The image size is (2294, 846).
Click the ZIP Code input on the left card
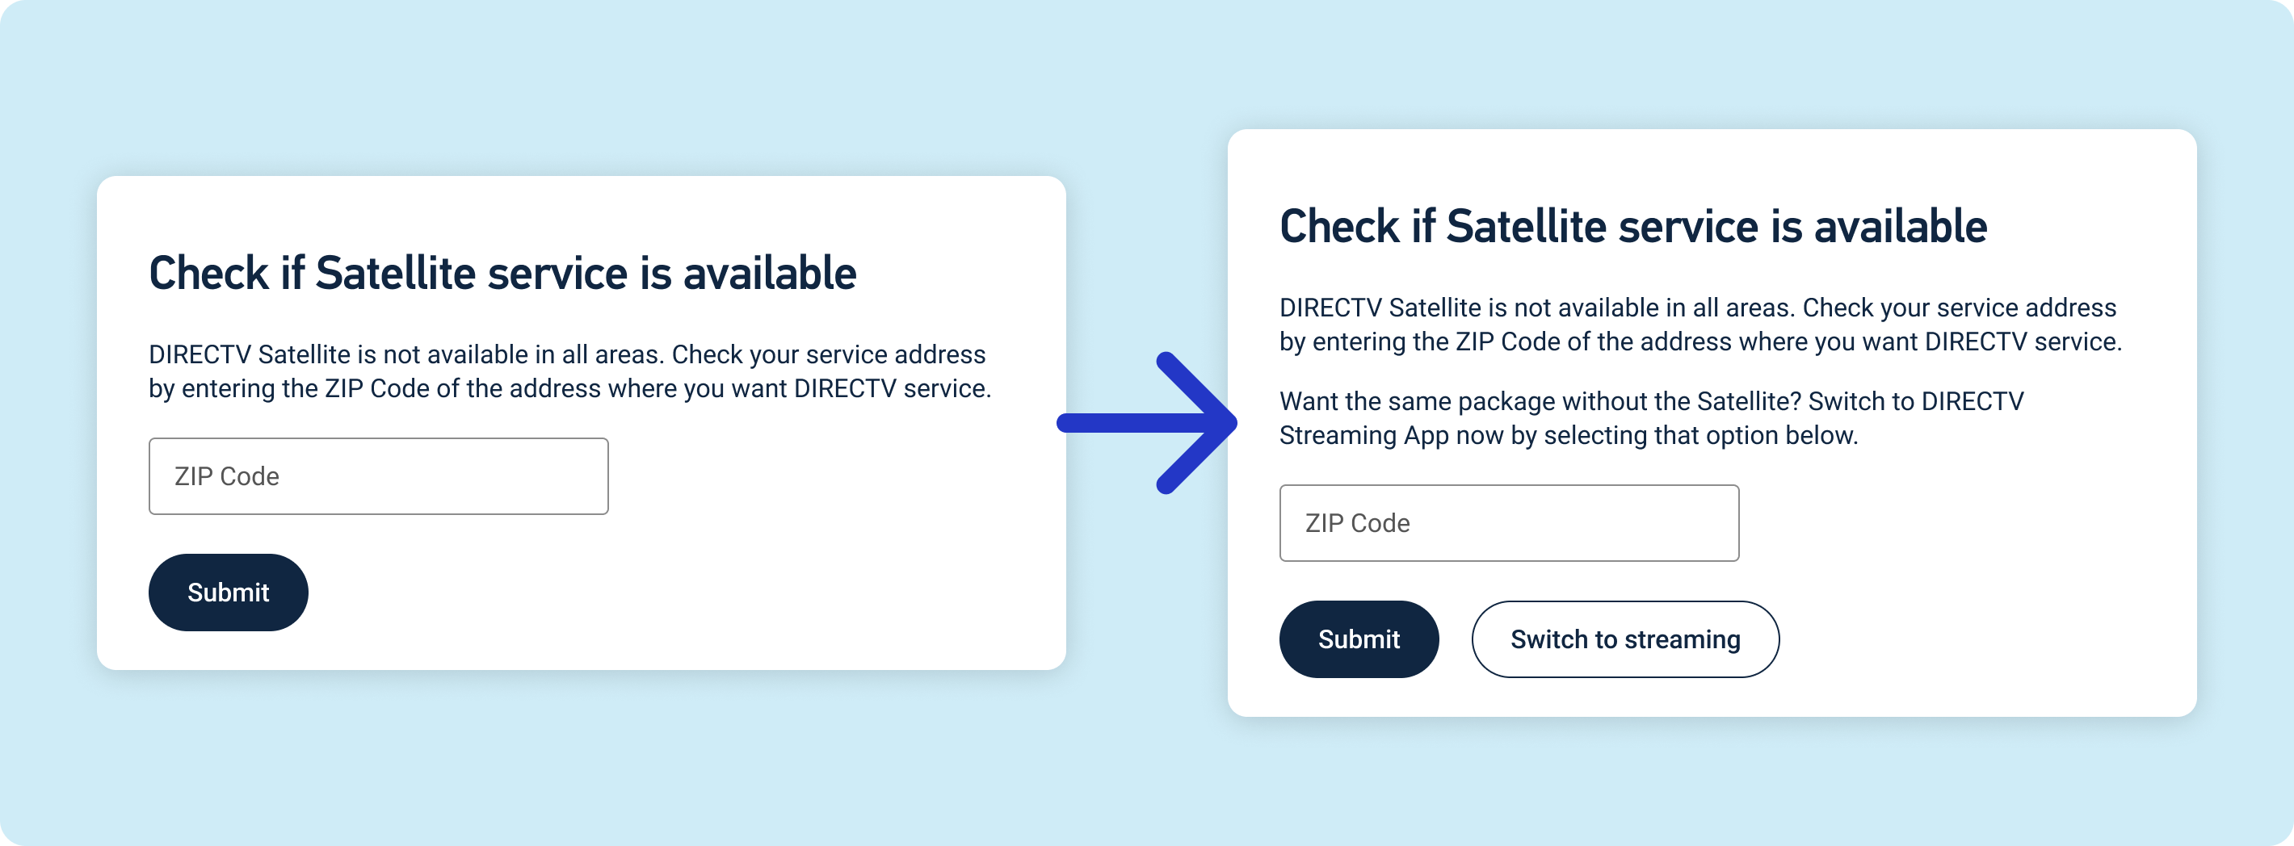point(377,476)
